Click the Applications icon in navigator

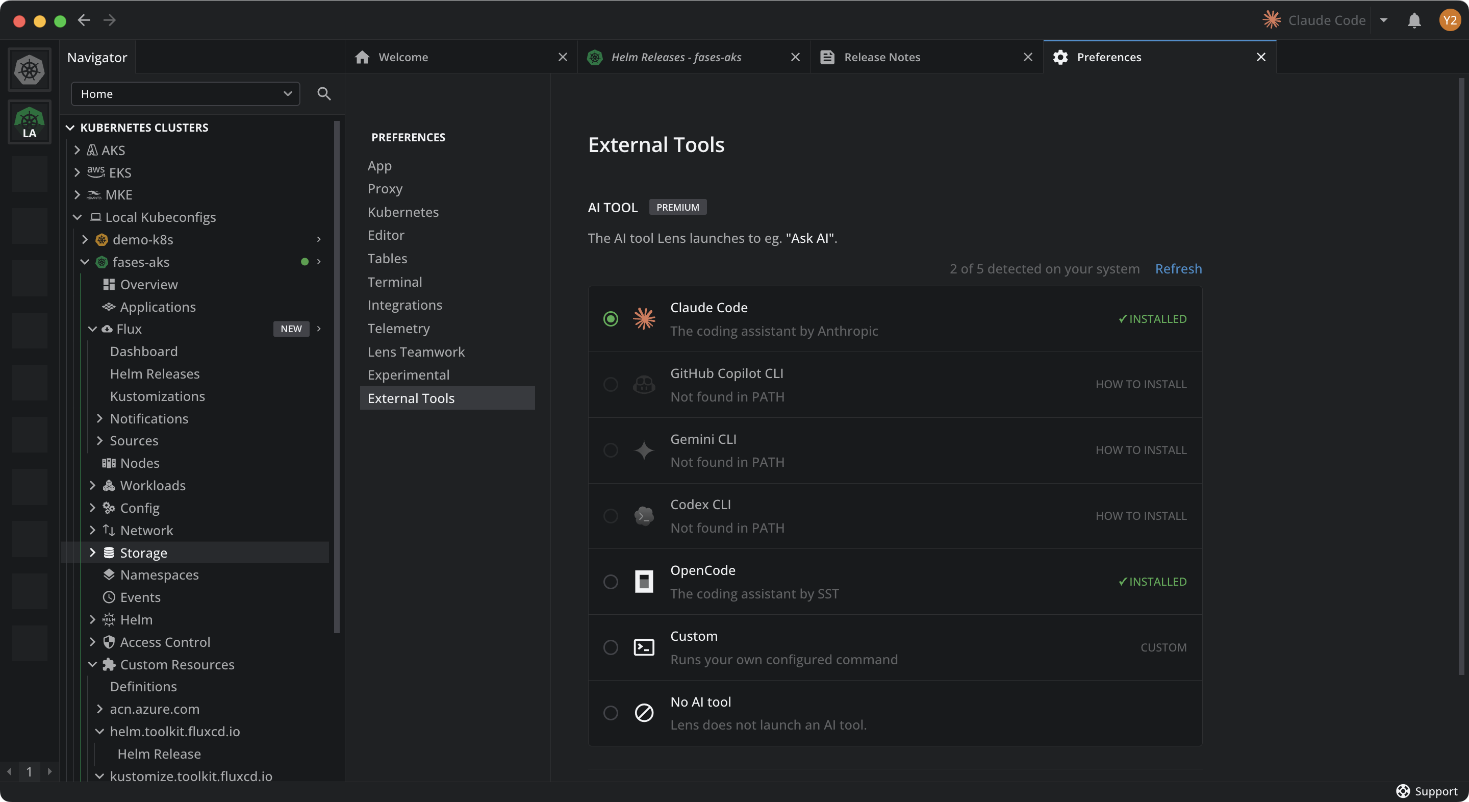pos(108,306)
